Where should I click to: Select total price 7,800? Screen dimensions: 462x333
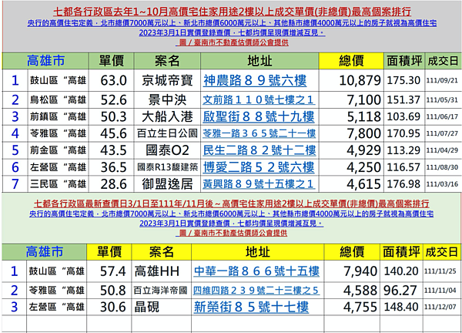pos(364,133)
